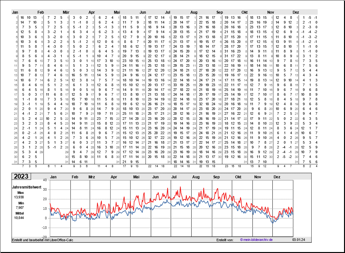
Task: Select the Aug header in the table
Action: point(194,12)
